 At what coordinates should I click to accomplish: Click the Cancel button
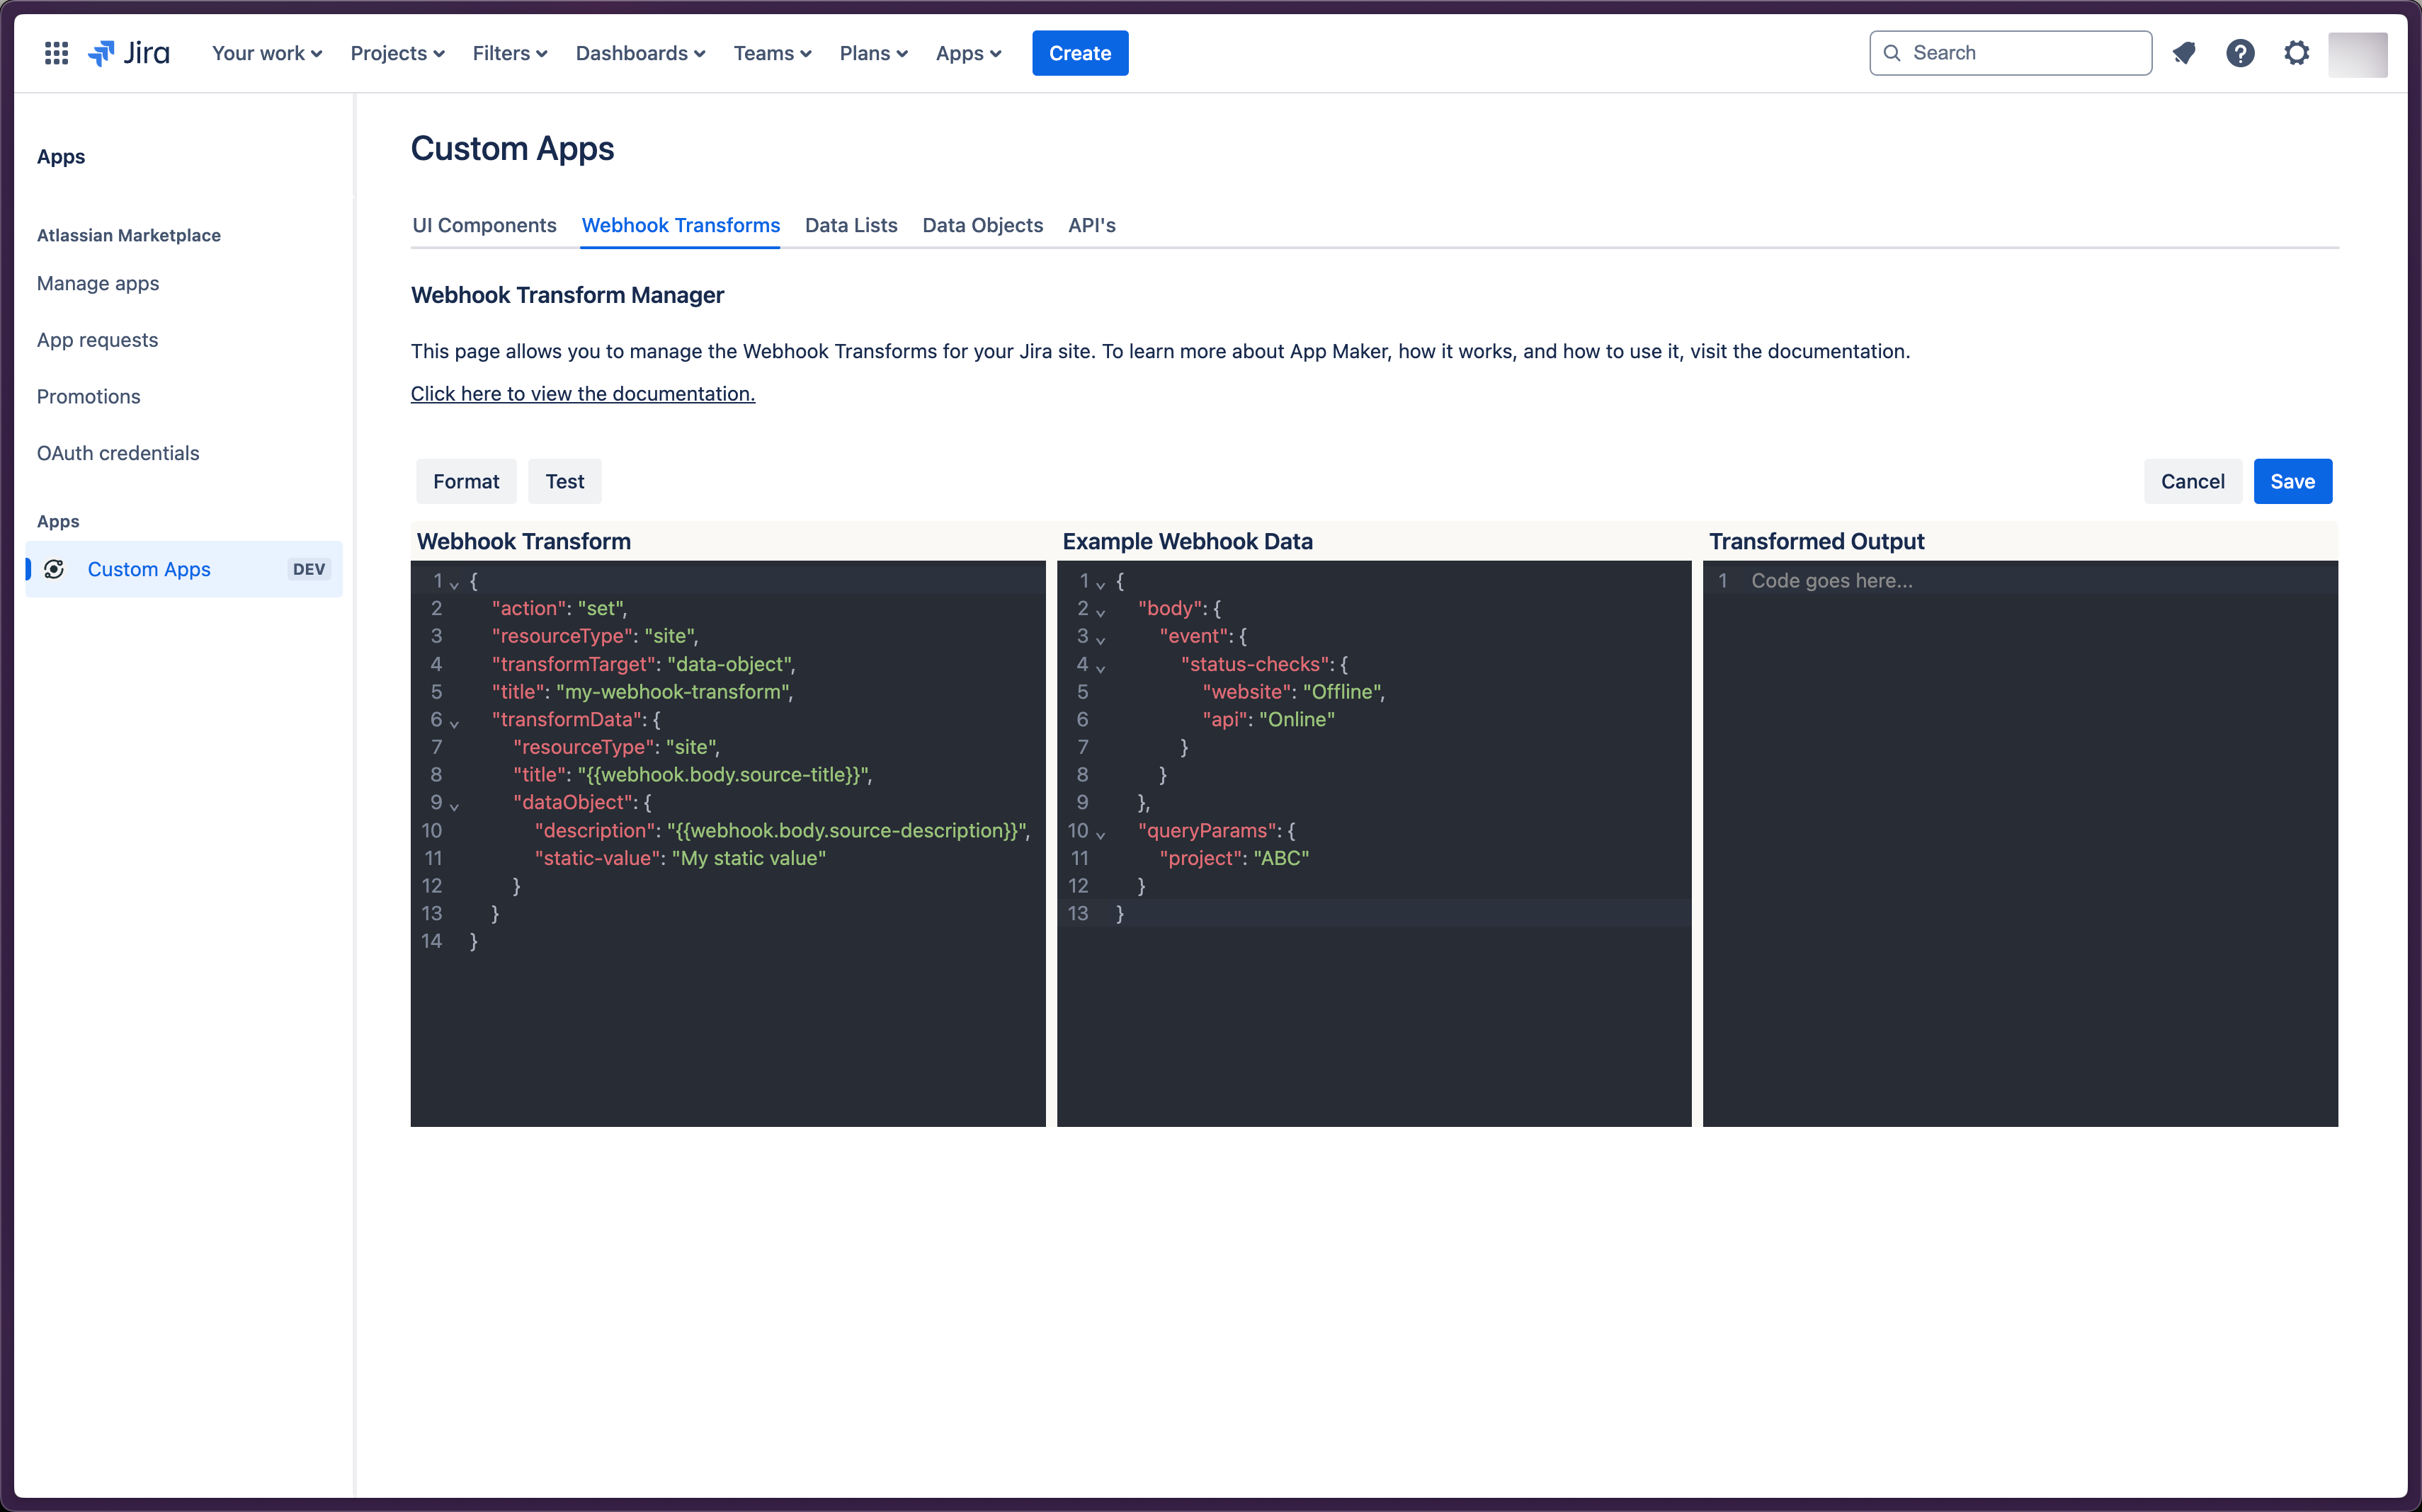[2192, 481]
